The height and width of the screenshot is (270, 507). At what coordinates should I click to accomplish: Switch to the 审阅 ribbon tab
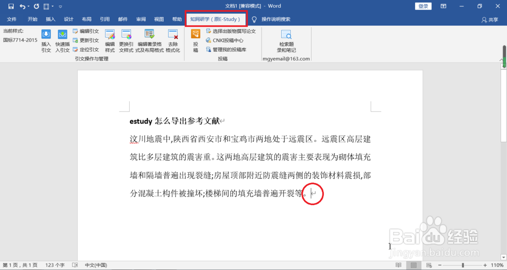pyautogui.click(x=141, y=19)
